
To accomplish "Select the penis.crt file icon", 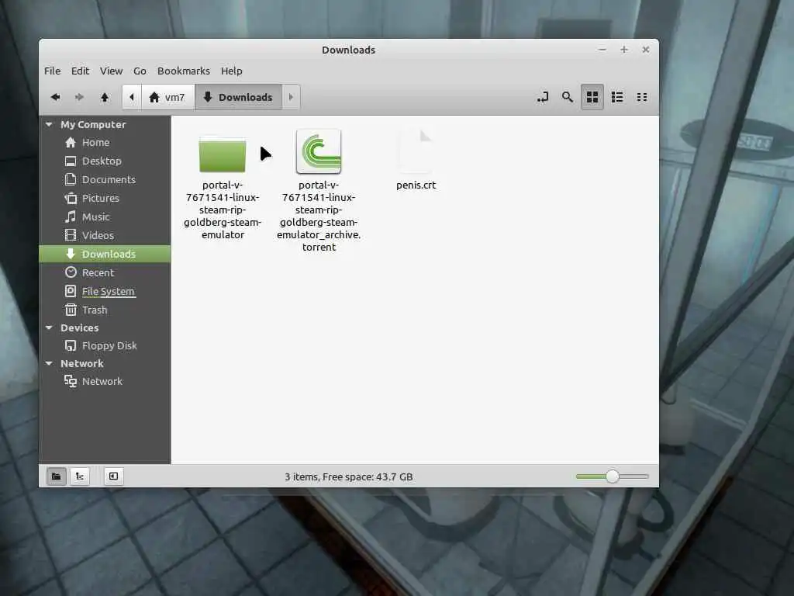I will point(416,151).
